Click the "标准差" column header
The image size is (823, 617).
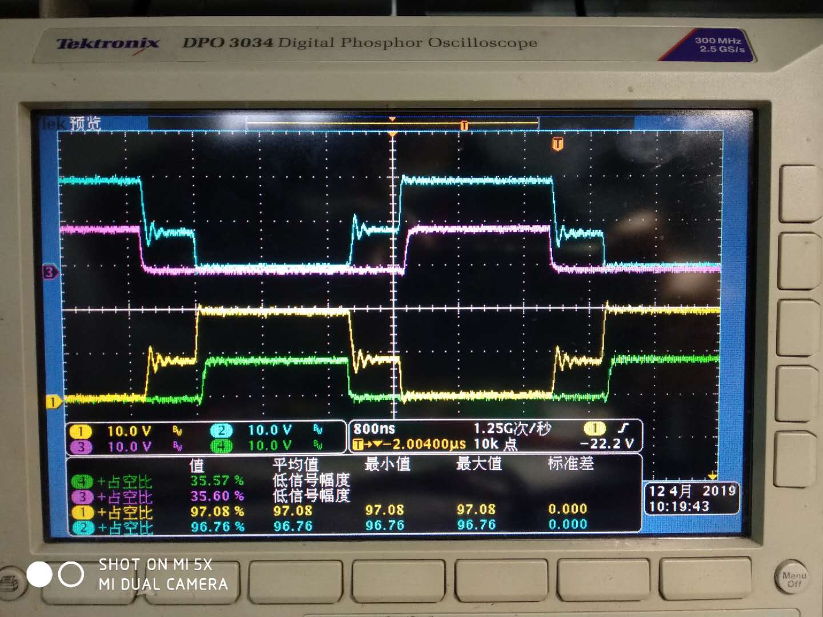coord(570,463)
